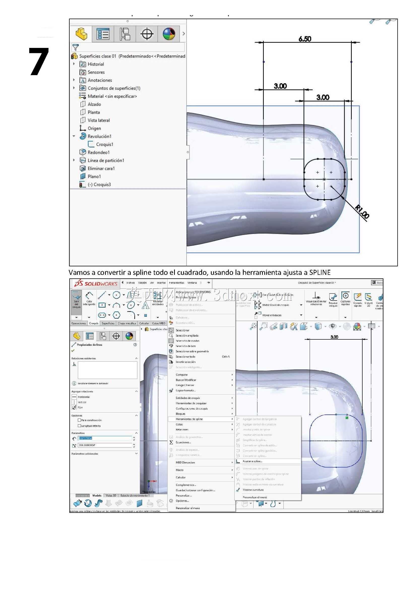Choose Seleccionar todo in Herramientas menu
The width and height of the screenshot is (417, 590).
coord(202,357)
